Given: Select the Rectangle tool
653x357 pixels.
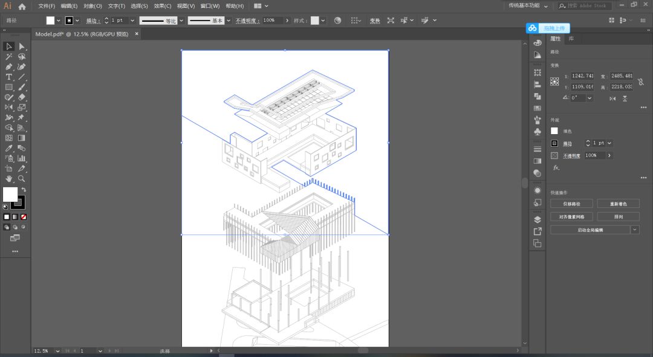Looking at the screenshot, I should 8,87.
